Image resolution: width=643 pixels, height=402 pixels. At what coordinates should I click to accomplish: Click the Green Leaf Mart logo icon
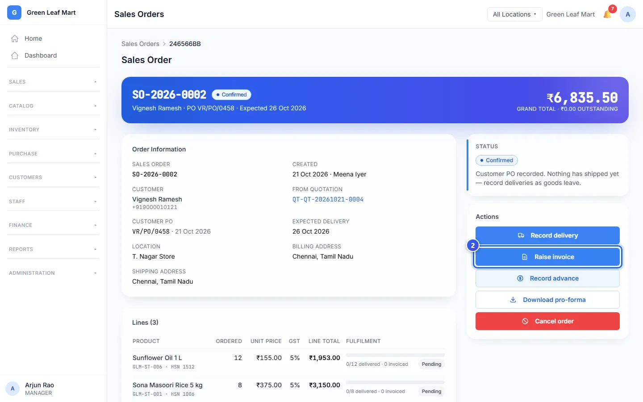point(14,13)
